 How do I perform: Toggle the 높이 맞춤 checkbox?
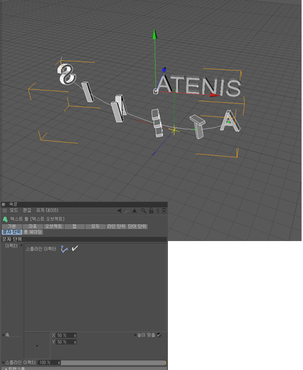(160, 335)
